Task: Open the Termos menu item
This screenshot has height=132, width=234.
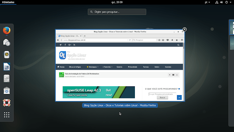Action: (x=146, y=67)
